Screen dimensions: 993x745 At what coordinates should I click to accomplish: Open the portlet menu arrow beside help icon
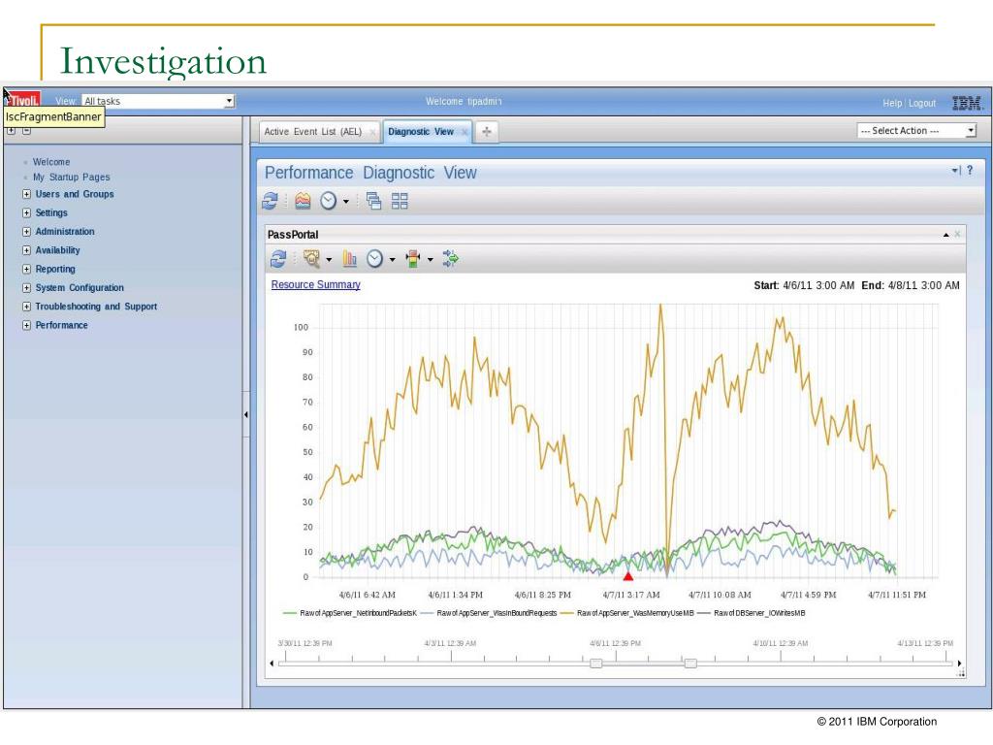click(x=955, y=170)
